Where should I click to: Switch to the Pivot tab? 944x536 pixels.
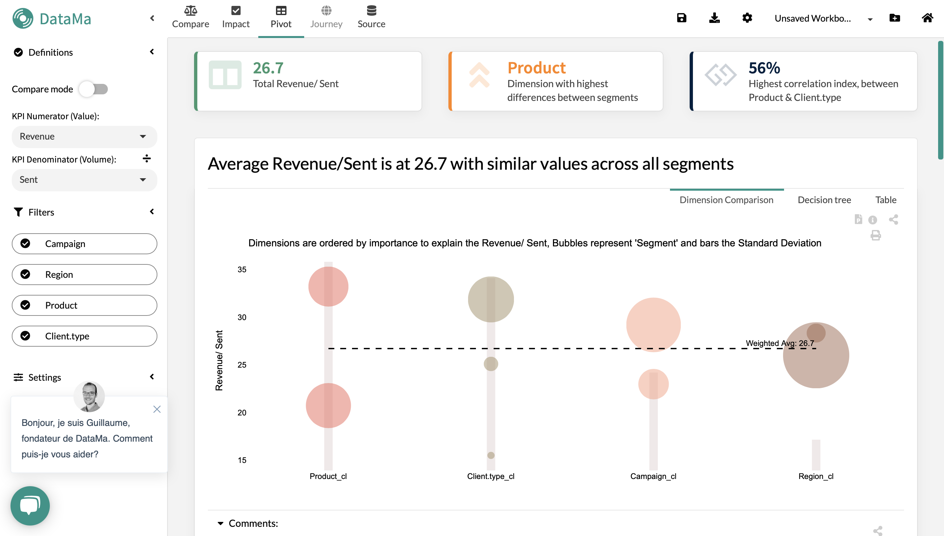(281, 17)
